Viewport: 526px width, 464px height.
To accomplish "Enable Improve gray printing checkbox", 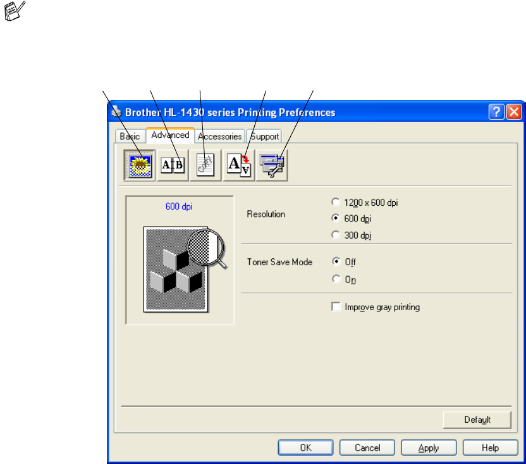I will coord(376,307).
